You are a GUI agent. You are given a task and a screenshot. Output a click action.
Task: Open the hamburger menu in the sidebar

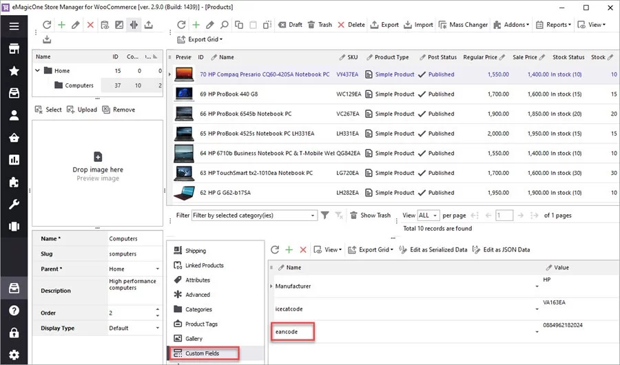(x=14, y=26)
